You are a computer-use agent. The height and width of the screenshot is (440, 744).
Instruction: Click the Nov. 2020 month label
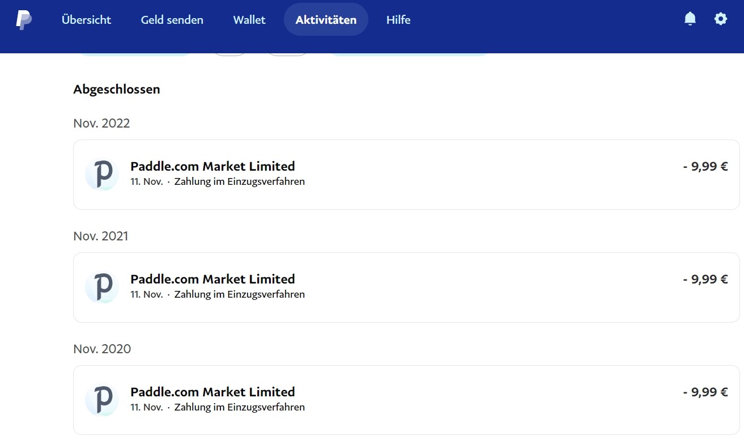pyautogui.click(x=102, y=349)
